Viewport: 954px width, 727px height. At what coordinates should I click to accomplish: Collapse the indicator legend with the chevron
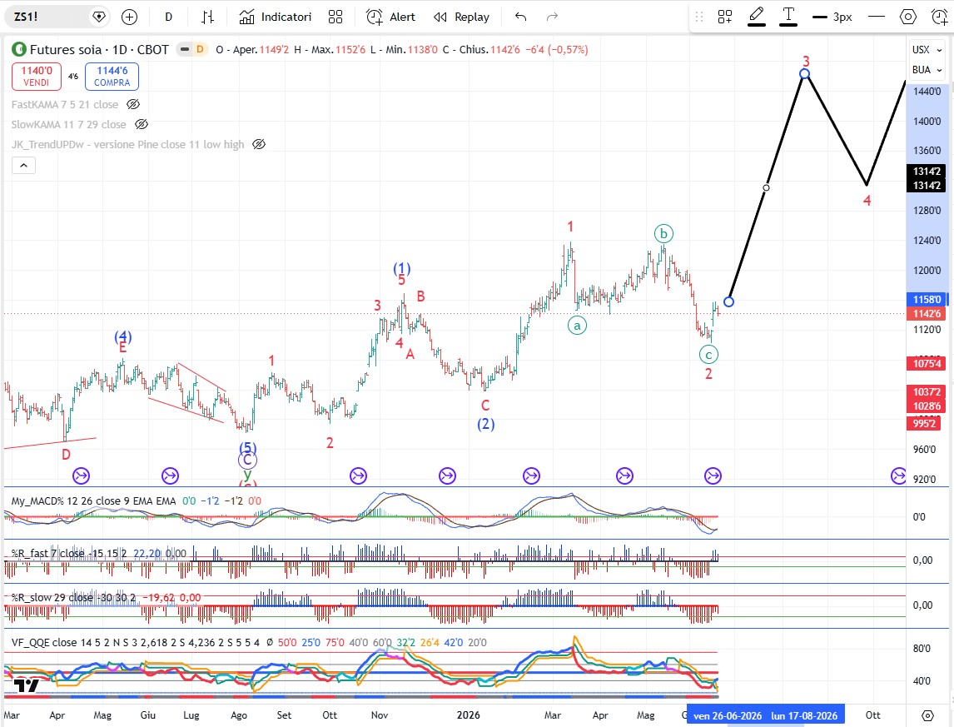(24, 165)
